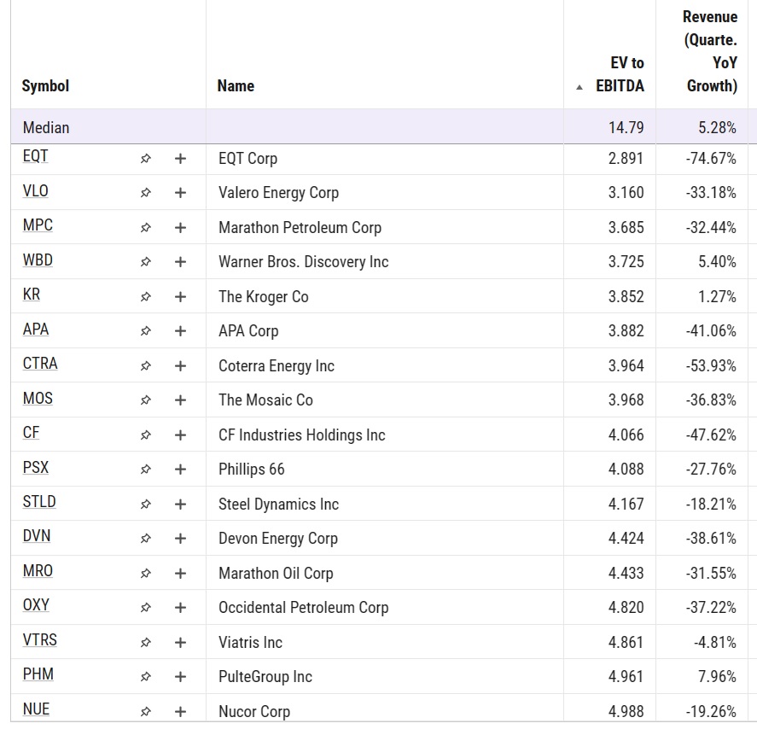Open the WBD ticker link
757x735 pixels.
point(38,260)
